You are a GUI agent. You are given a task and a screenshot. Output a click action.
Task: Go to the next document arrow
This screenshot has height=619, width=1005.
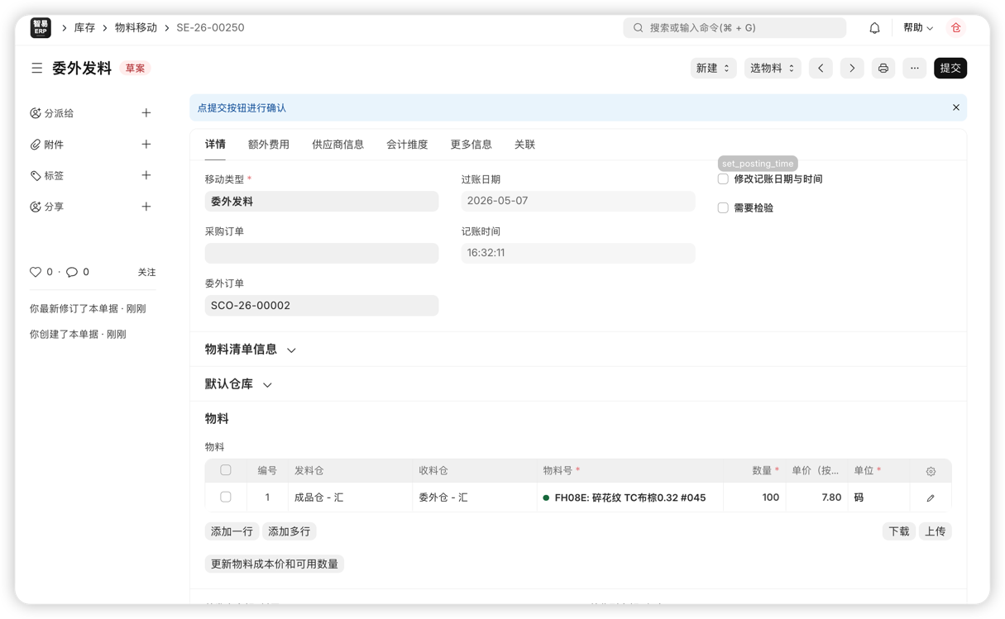[852, 68]
